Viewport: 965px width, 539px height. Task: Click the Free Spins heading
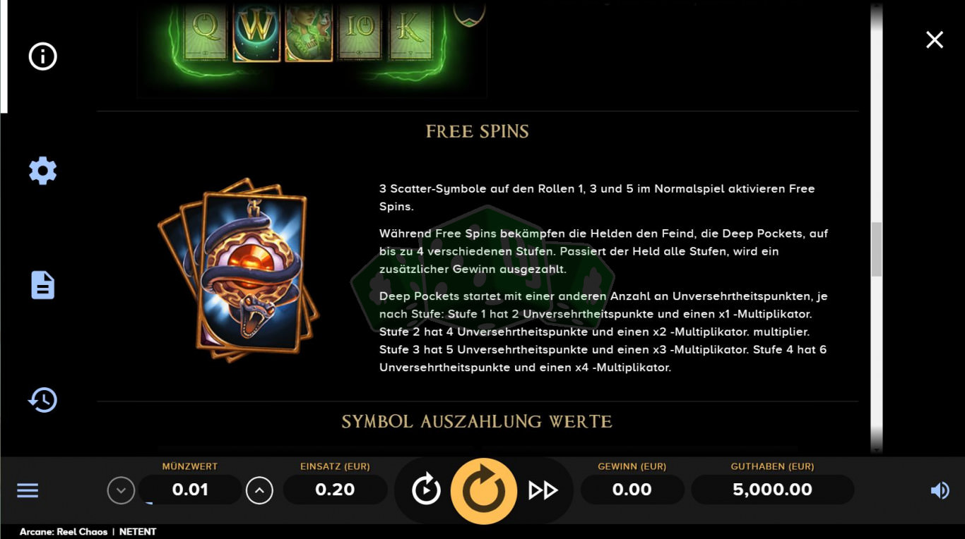click(x=478, y=131)
